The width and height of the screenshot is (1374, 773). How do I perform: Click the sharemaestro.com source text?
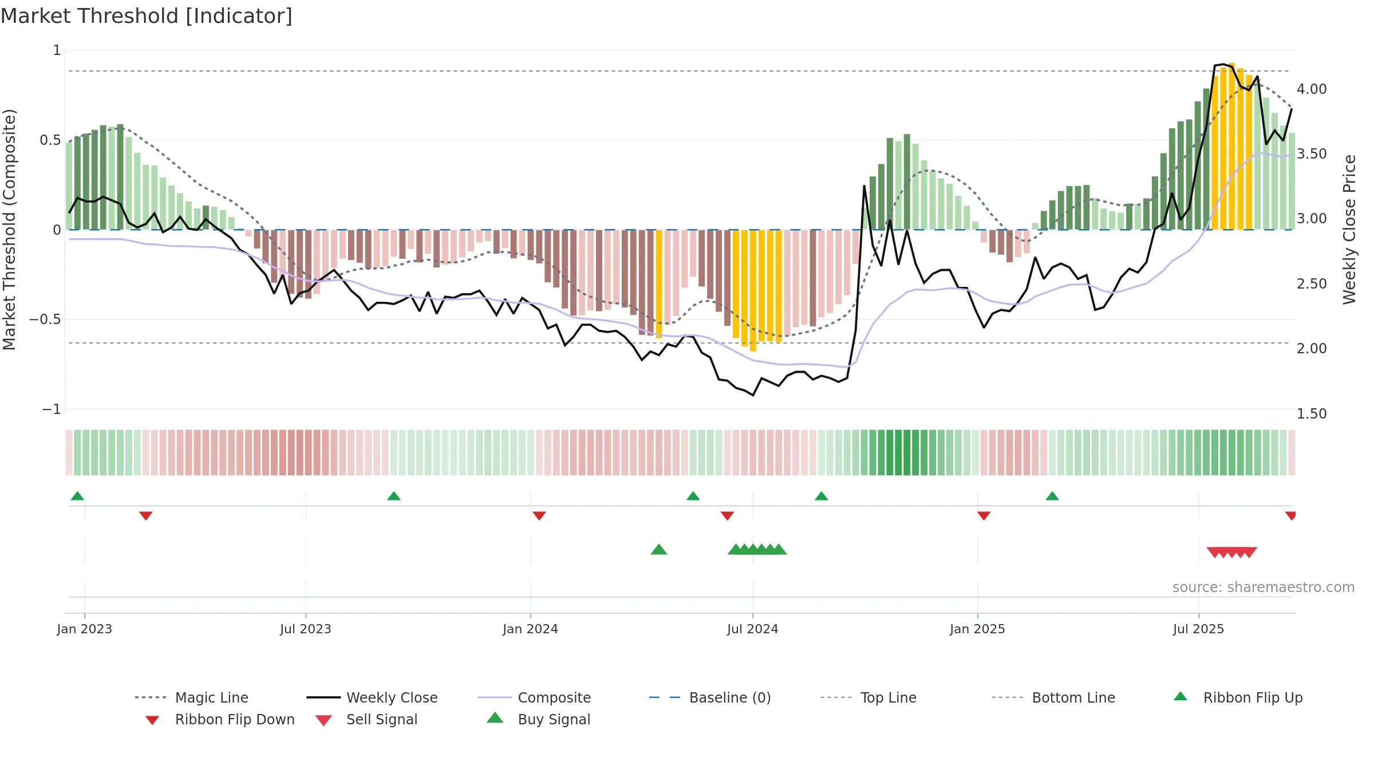coord(1263,587)
